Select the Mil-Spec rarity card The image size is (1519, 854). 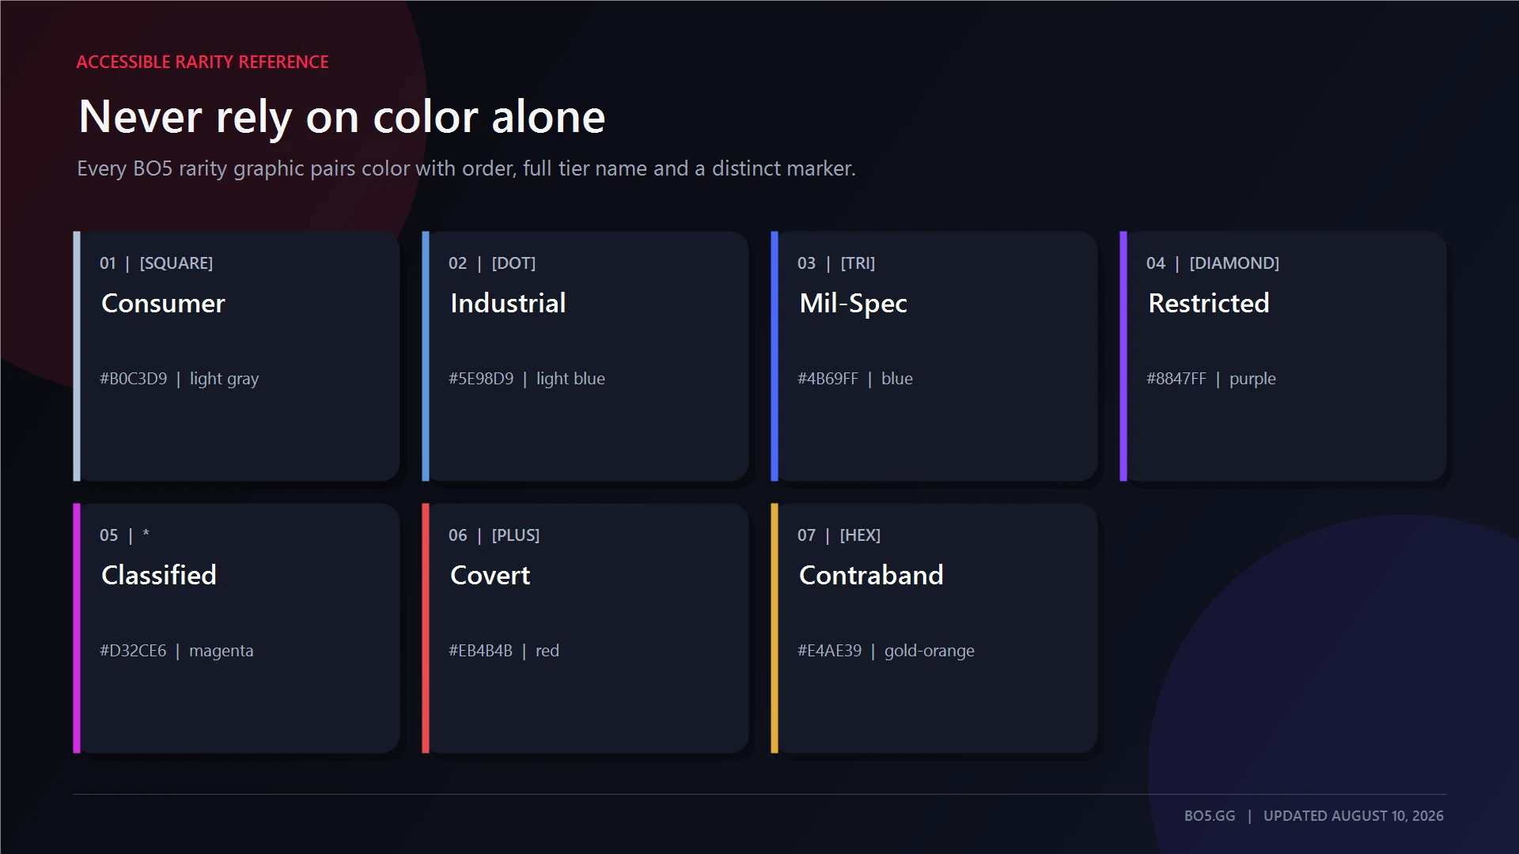(934, 356)
